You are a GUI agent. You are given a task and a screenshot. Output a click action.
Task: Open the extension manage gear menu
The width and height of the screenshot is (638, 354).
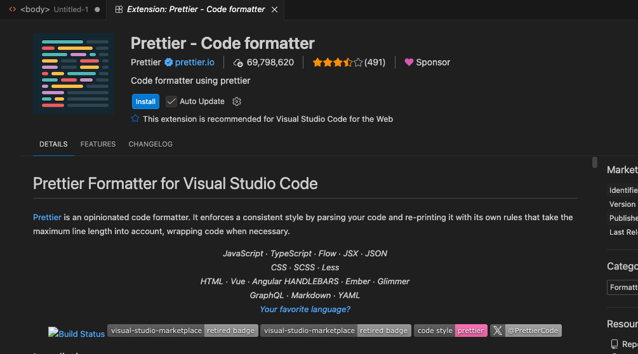[x=237, y=102]
